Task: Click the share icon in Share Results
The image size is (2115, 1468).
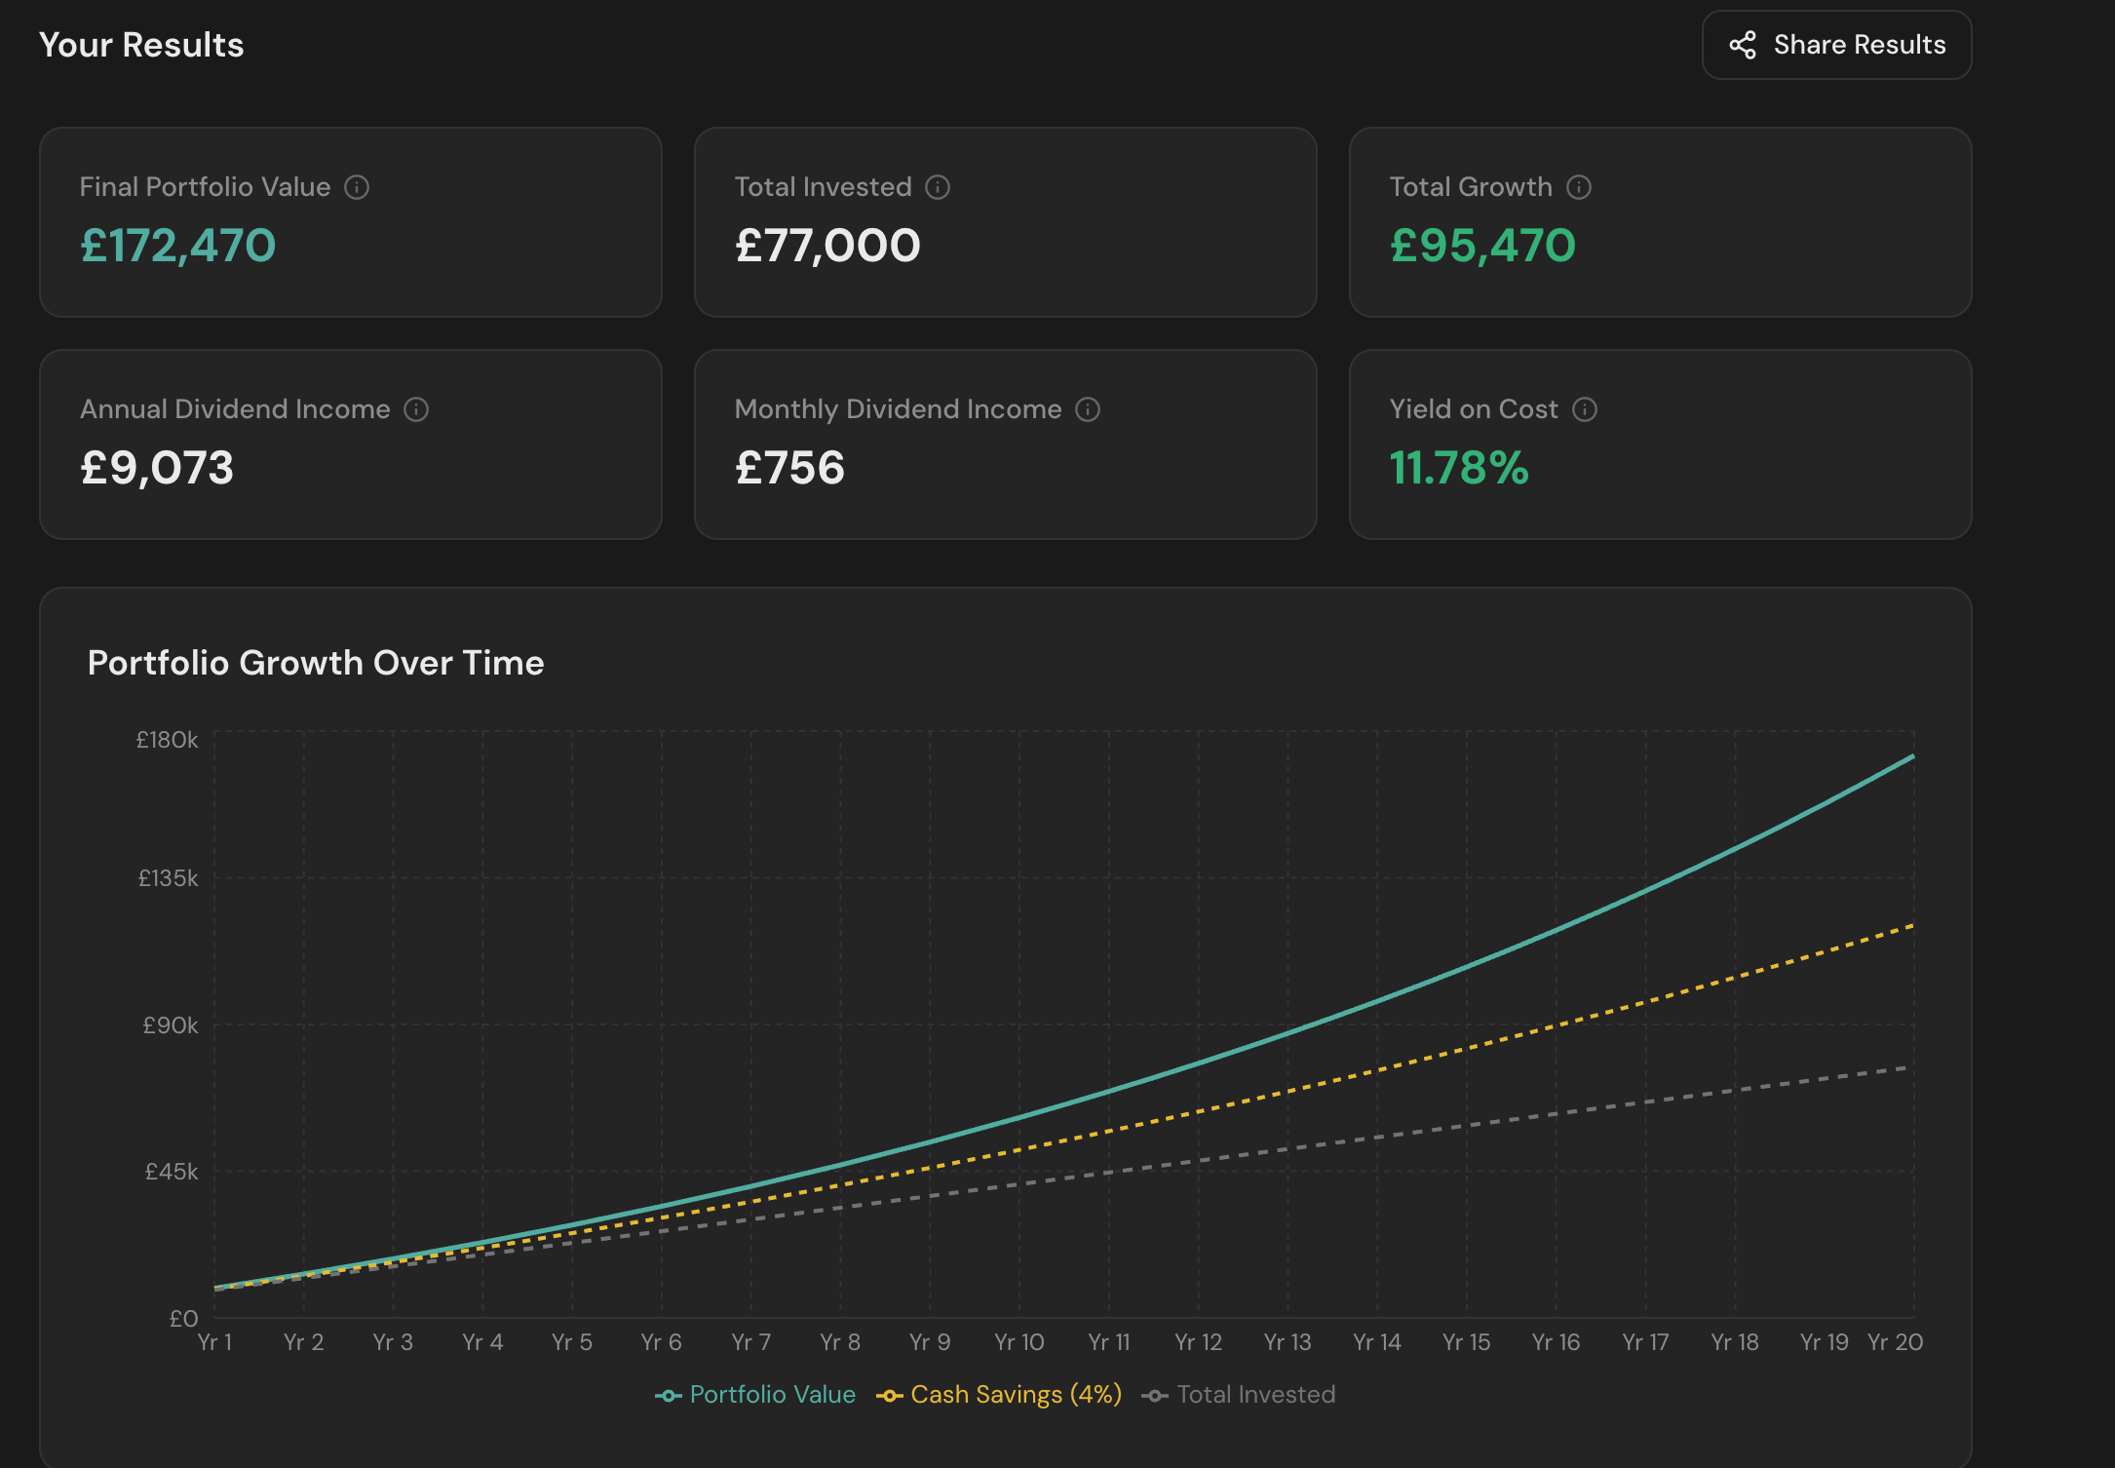Action: pyautogui.click(x=1743, y=45)
